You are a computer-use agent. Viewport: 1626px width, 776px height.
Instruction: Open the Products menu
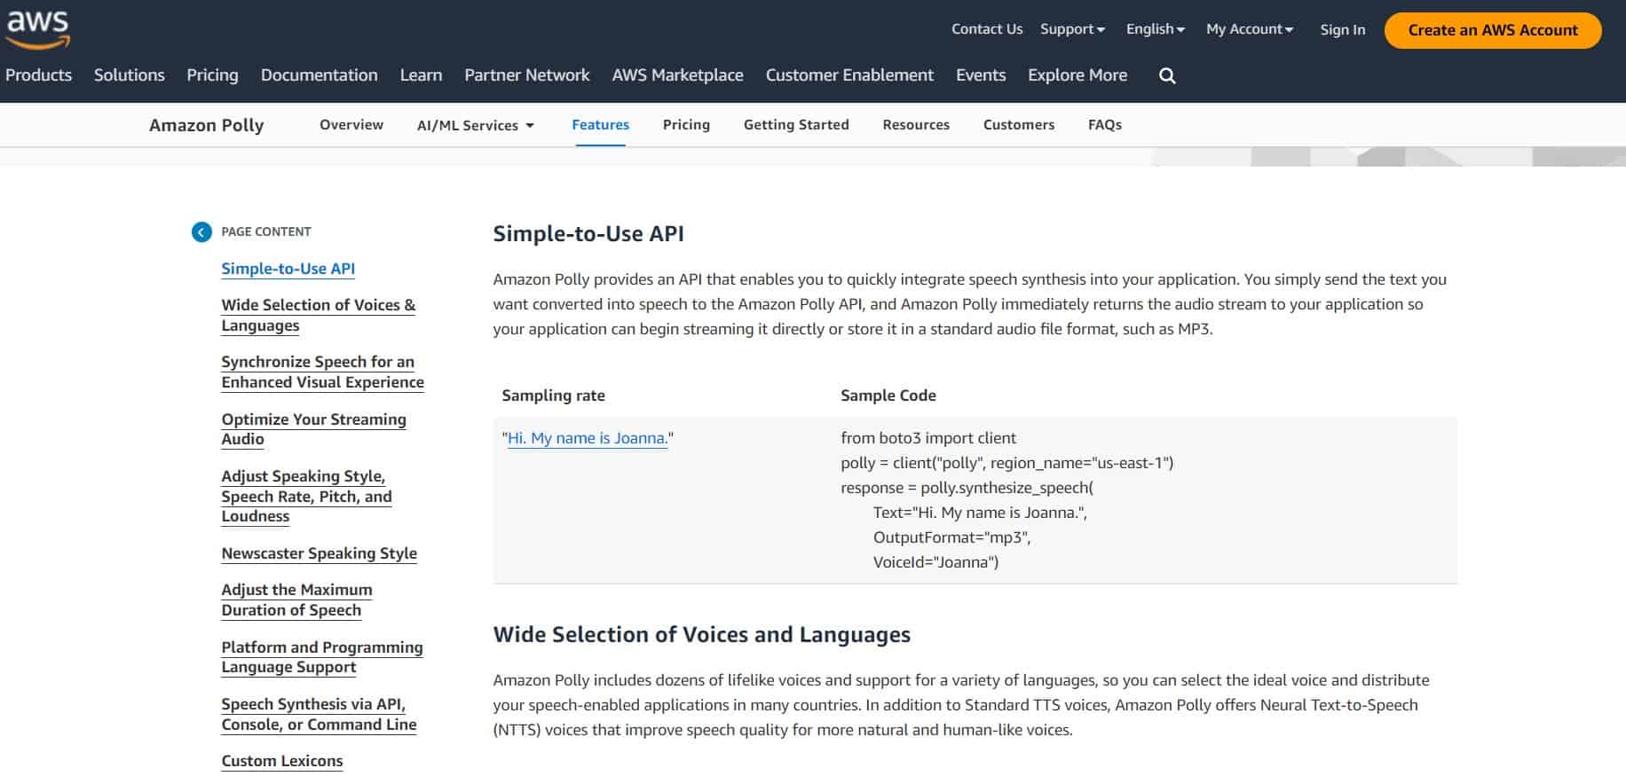pyautogui.click(x=38, y=75)
